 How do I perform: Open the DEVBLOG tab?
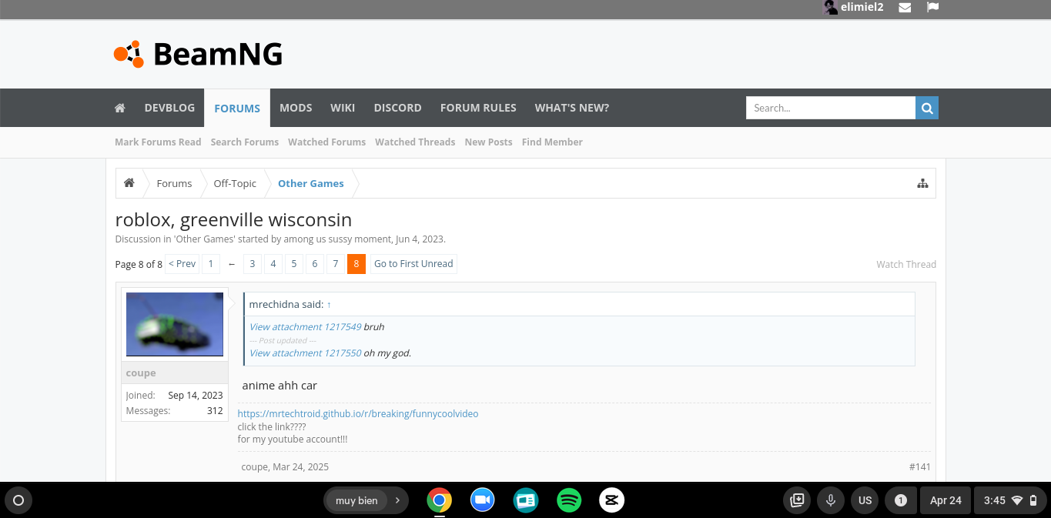tap(169, 108)
